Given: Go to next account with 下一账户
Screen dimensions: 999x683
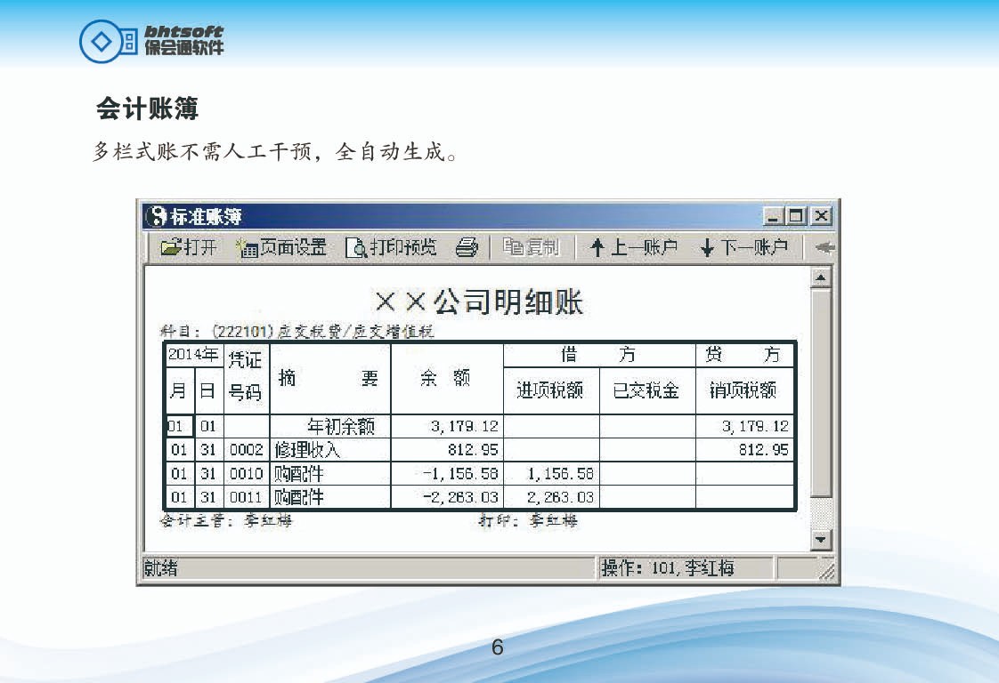Looking at the screenshot, I should coord(743,248).
